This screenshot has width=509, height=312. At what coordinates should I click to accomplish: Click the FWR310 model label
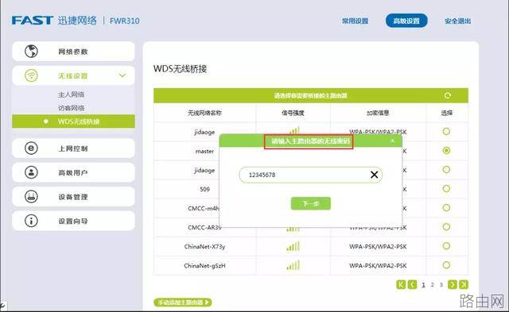pyautogui.click(x=125, y=21)
